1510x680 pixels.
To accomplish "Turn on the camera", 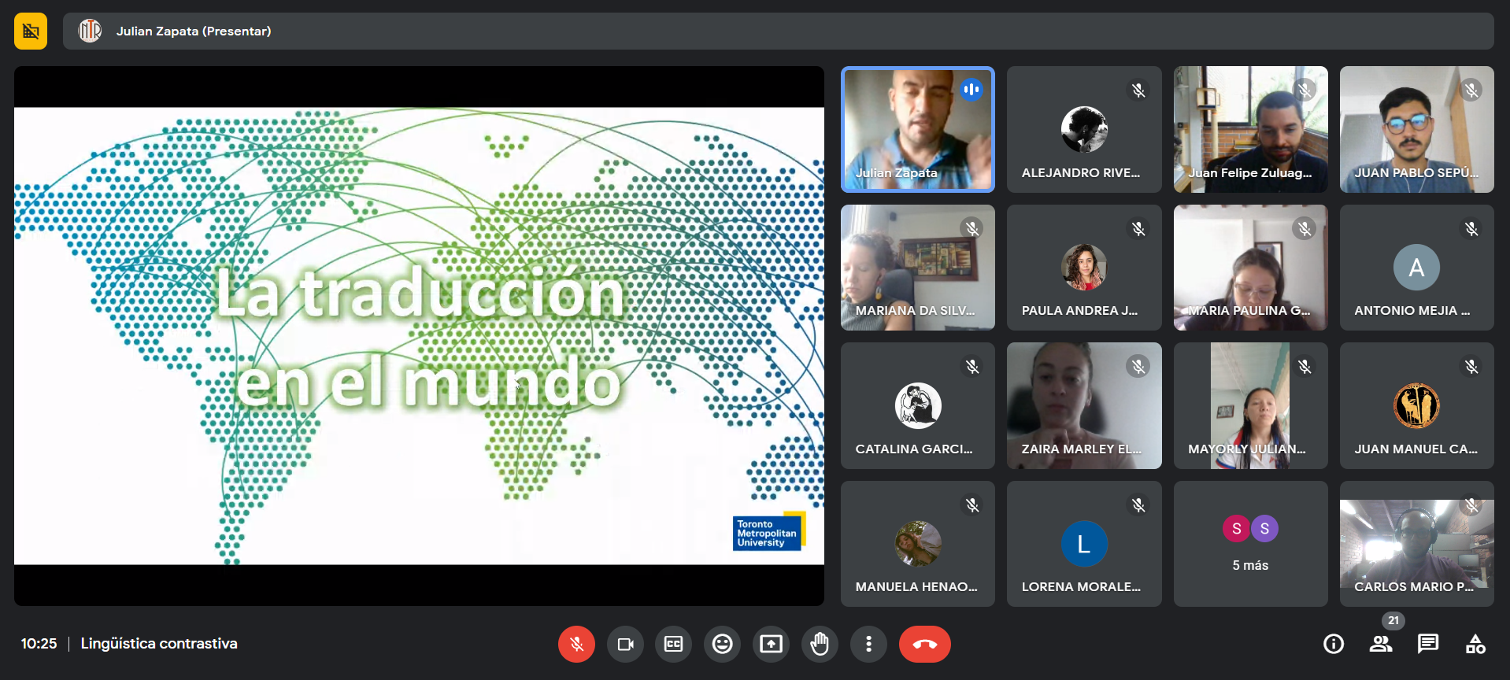I will (625, 645).
